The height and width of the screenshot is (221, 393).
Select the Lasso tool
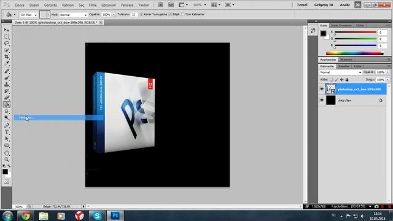click(x=7, y=43)
